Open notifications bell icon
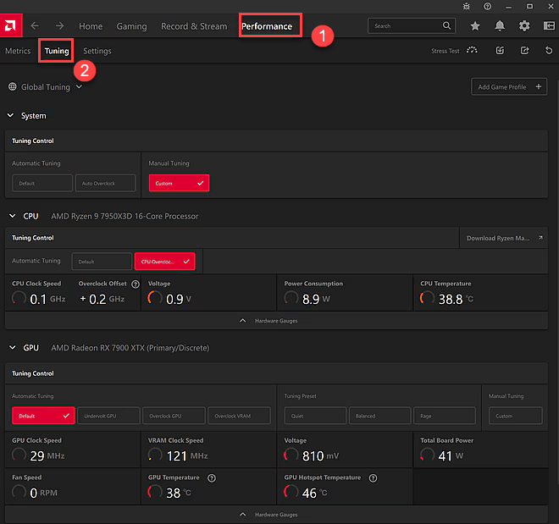 point(500,26)
